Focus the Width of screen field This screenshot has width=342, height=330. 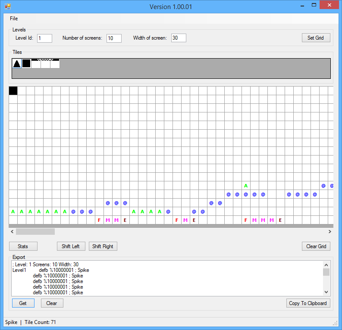coord(179,38)
